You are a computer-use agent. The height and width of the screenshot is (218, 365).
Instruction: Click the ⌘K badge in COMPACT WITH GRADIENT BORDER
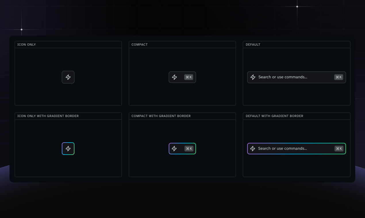tap(189, 148)
